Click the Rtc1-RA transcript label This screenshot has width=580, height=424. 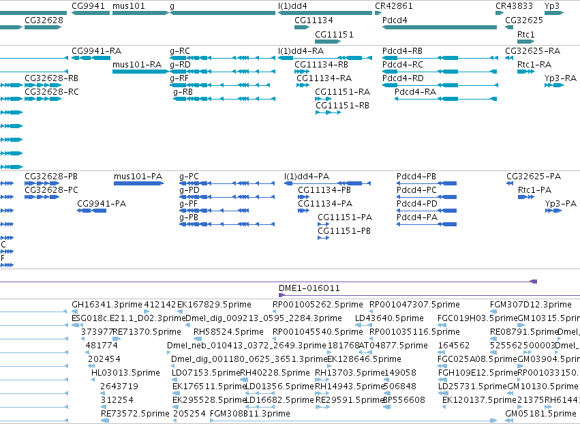tap(534, 64)
